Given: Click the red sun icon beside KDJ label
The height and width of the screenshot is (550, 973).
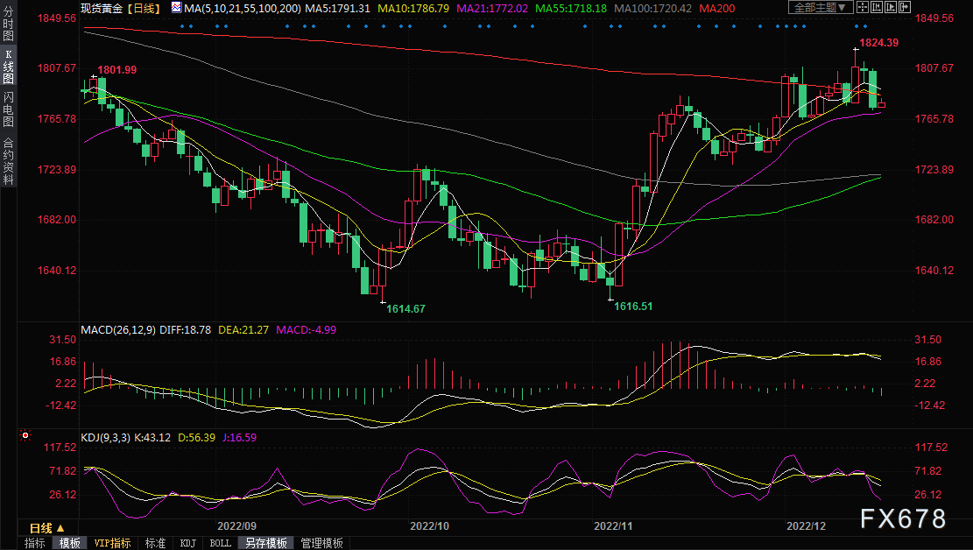Looking at the screenshot, I should [x=26, y=435].
